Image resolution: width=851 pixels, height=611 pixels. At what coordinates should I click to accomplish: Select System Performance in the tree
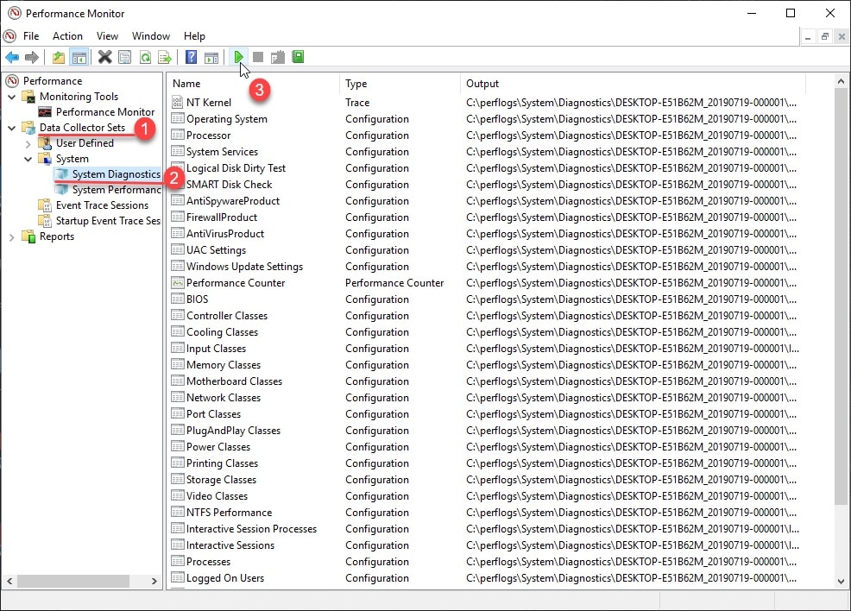tap(117, 190)
